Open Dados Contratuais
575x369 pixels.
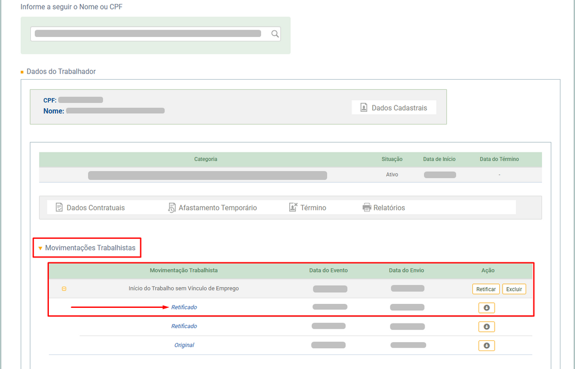[90, 207]
